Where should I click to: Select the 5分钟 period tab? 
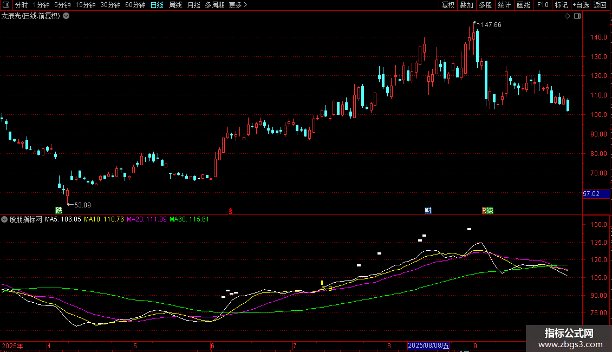click(62, 5)
